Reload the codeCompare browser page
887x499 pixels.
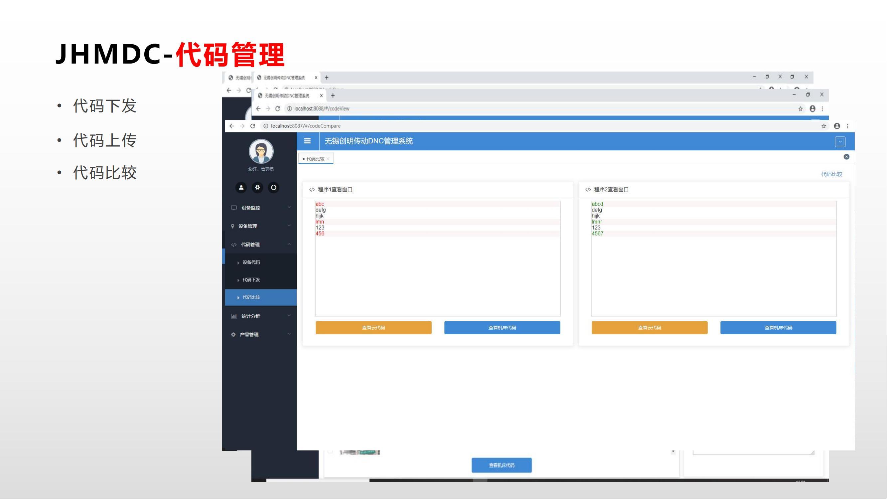pyautogui.click(x=253, y=126)
